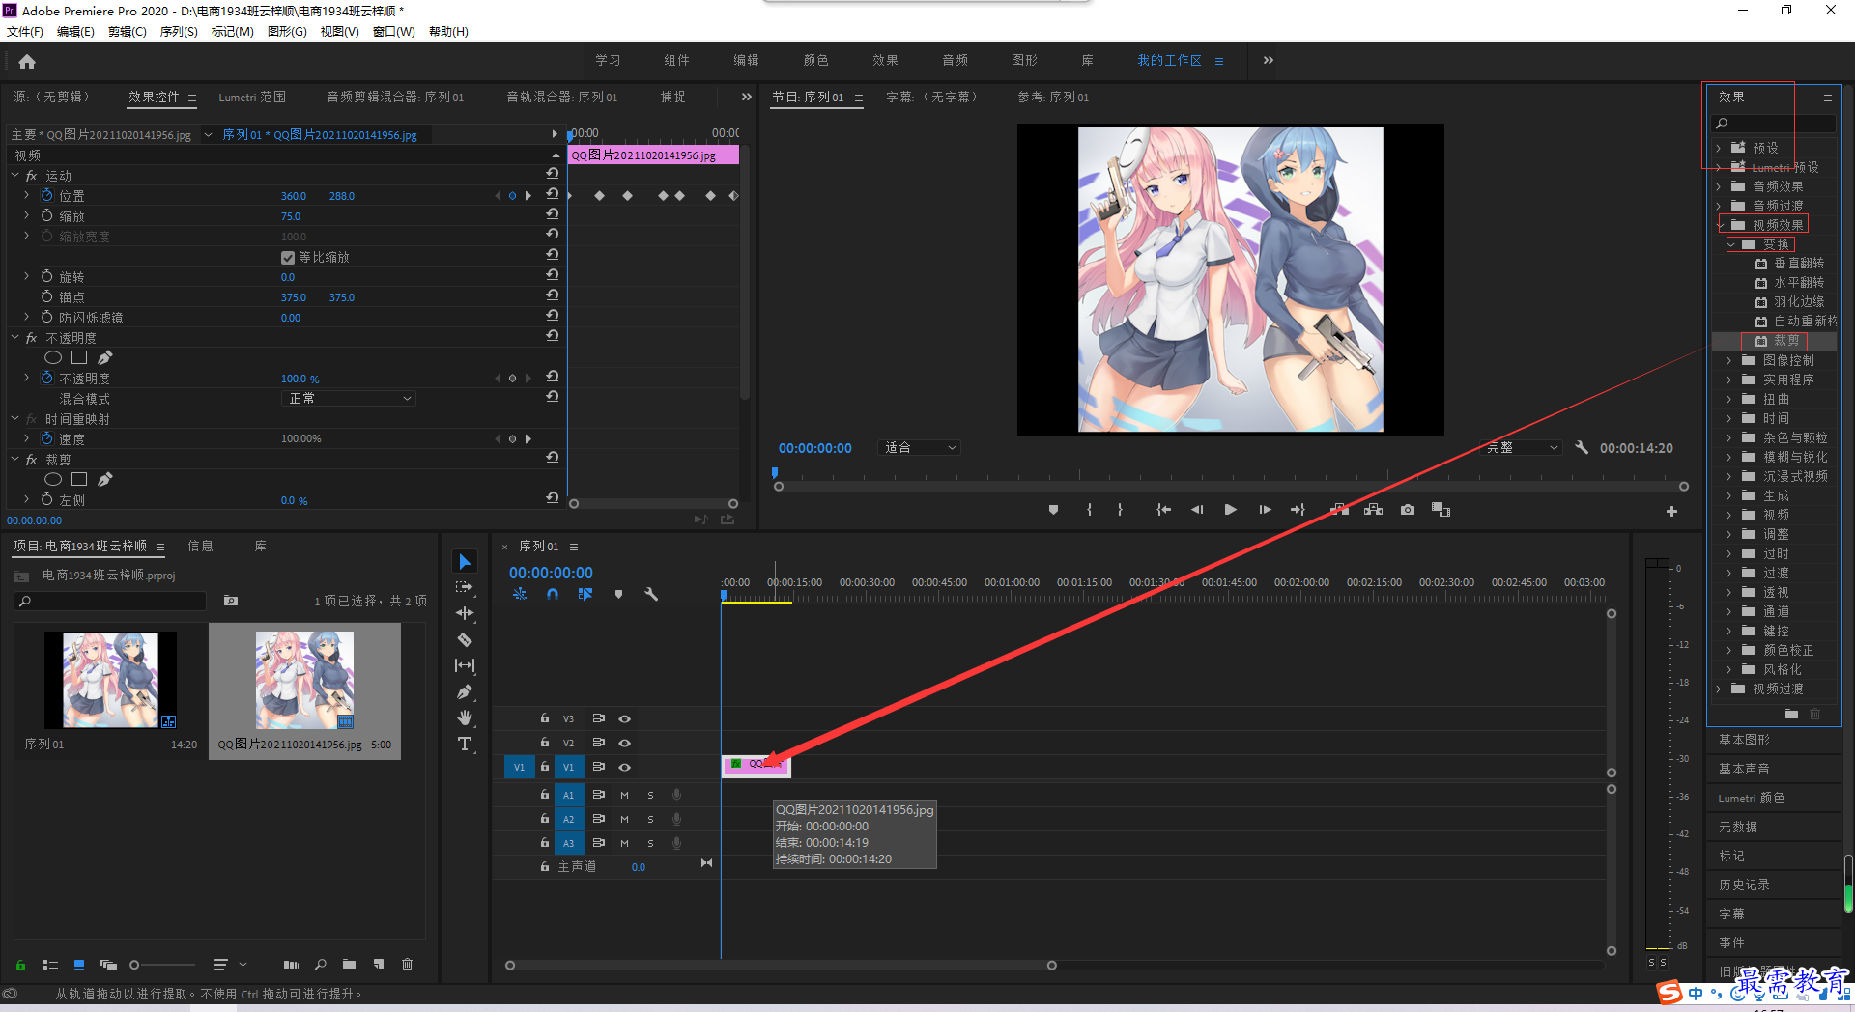This screenshot has height=1012, width=1855.
Task: Click the Home icon
Action: pos(27,61)
